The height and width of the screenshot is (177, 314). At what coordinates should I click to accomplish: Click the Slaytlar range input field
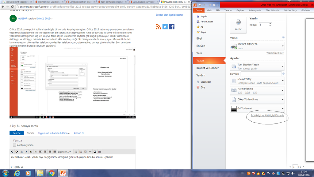pos(261,74)
